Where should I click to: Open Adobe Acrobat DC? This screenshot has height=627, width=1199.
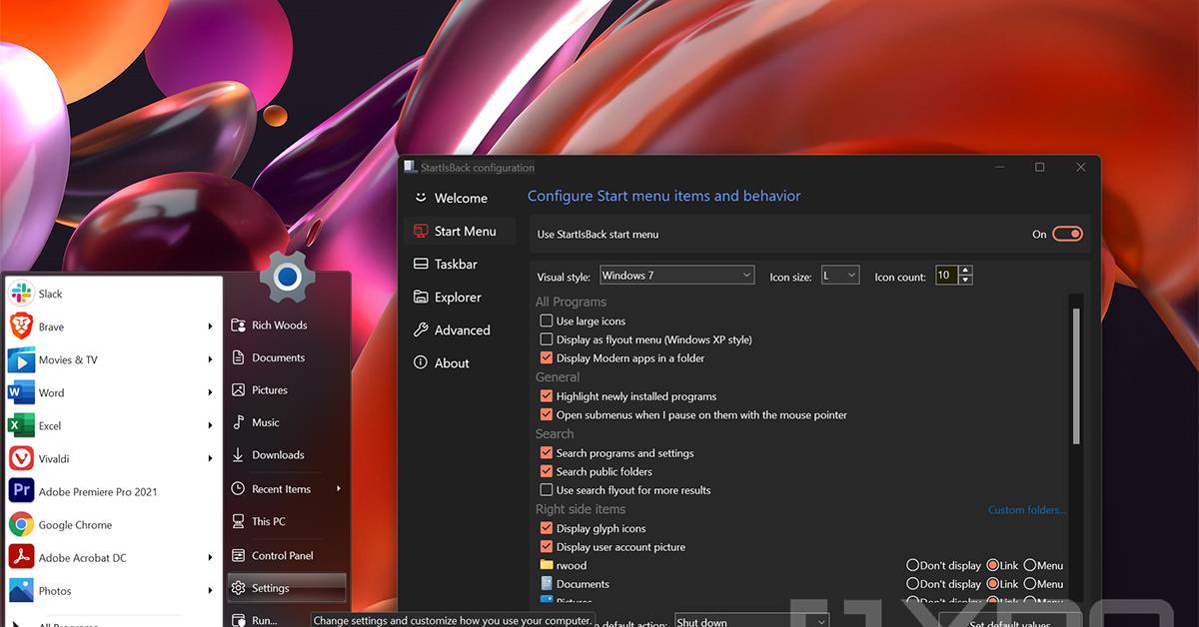pyautogui.click(x=82, y=557)
